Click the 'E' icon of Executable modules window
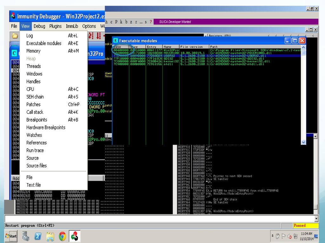This screenshot has width=325, height=243. click(116, 40)
